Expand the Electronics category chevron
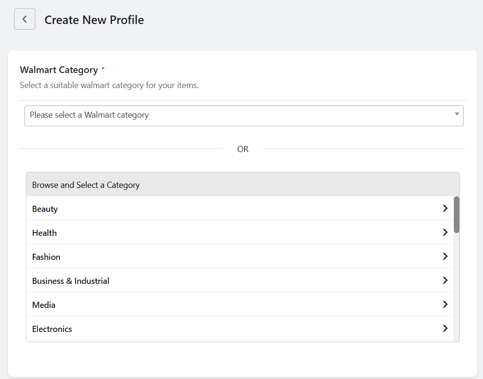Screen dimensions: 483x379 [445, 329]
